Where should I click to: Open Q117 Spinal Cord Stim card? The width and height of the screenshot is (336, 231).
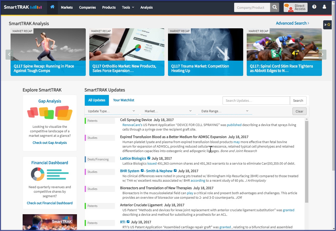point(284,52)
